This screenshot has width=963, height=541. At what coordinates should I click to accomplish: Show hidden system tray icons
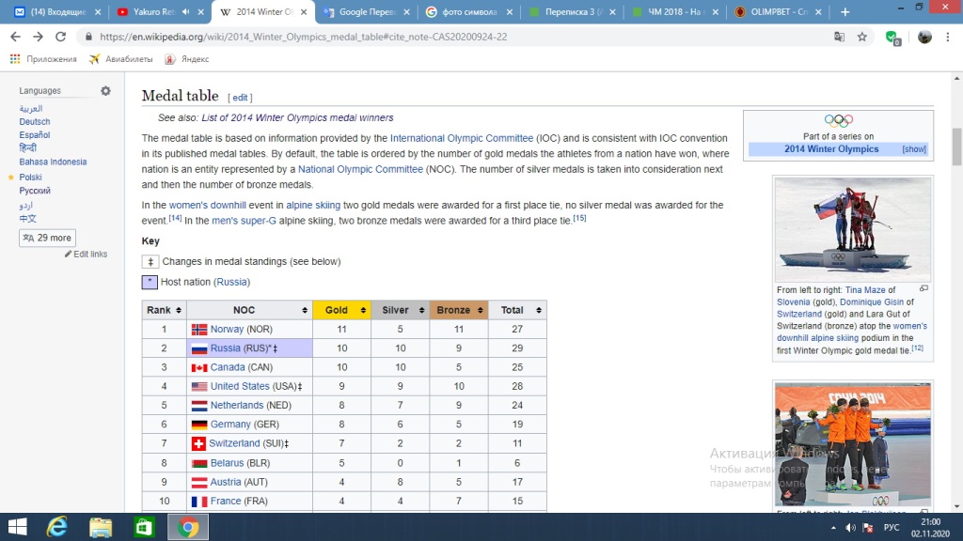(833, 528)
